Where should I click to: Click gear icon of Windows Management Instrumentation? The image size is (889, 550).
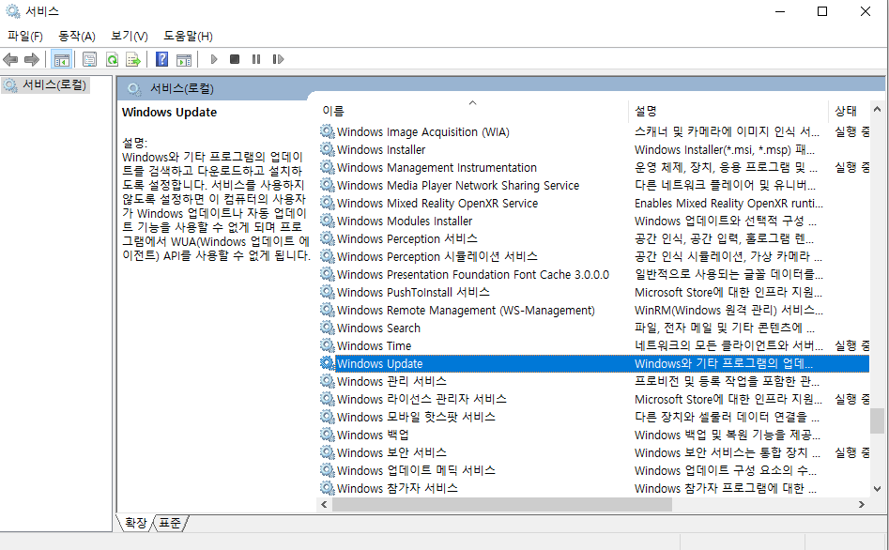pyautogui.click(x=327, y=167)
